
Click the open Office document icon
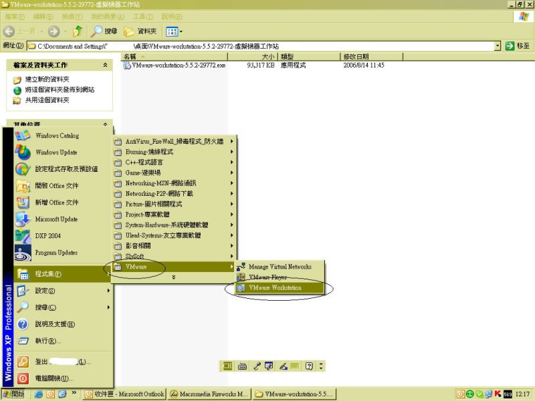point(23,186)
